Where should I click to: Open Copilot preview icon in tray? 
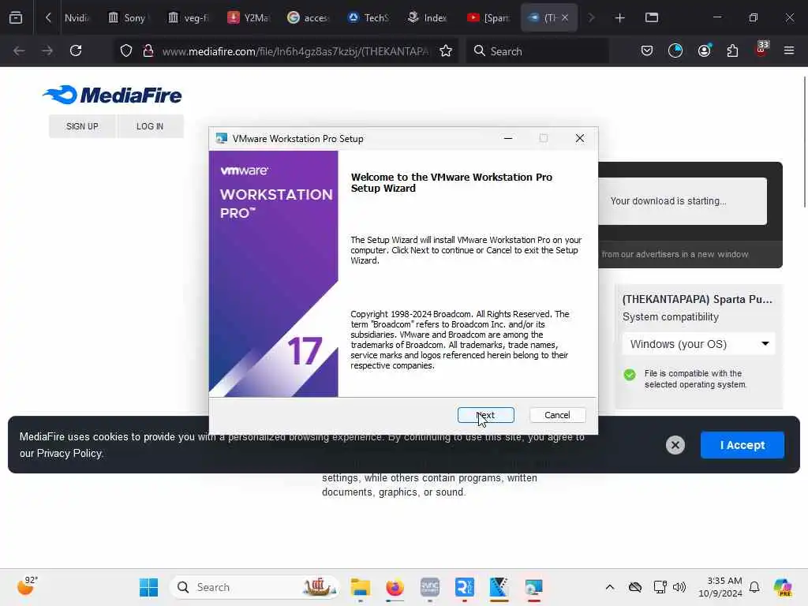(783, 587)
